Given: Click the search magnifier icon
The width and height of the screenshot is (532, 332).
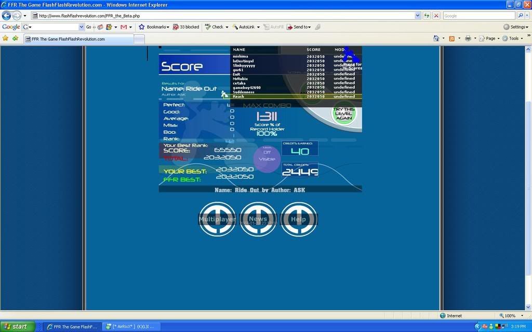Looking at the screenshot, I should (521, 16).
